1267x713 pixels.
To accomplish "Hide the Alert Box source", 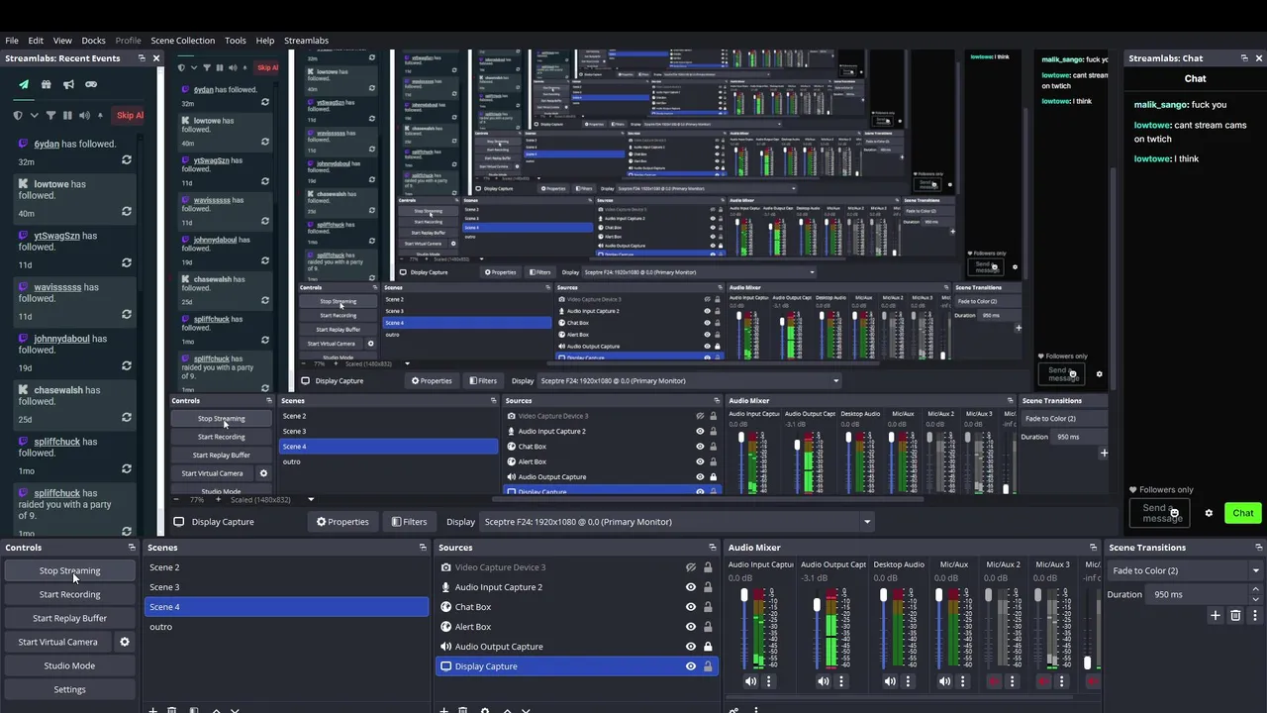I will click(x=691, y=627).
